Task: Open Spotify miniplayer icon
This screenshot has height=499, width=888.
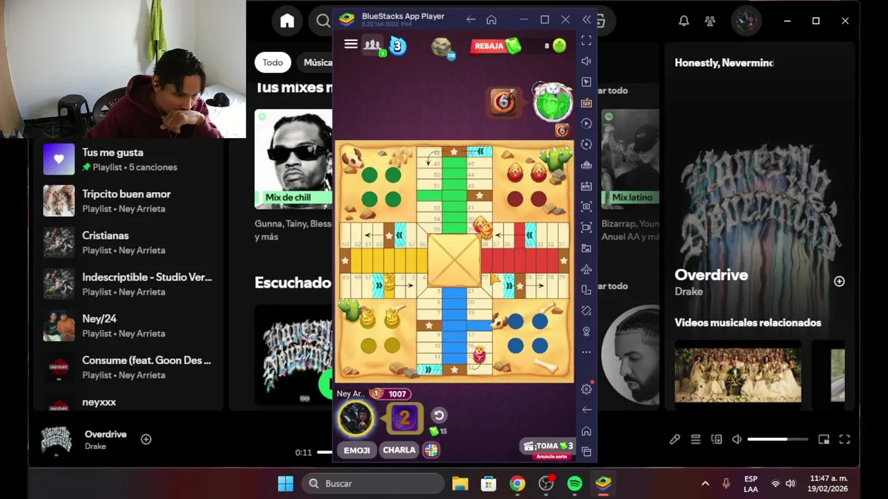Action: (x=823, y=439)
